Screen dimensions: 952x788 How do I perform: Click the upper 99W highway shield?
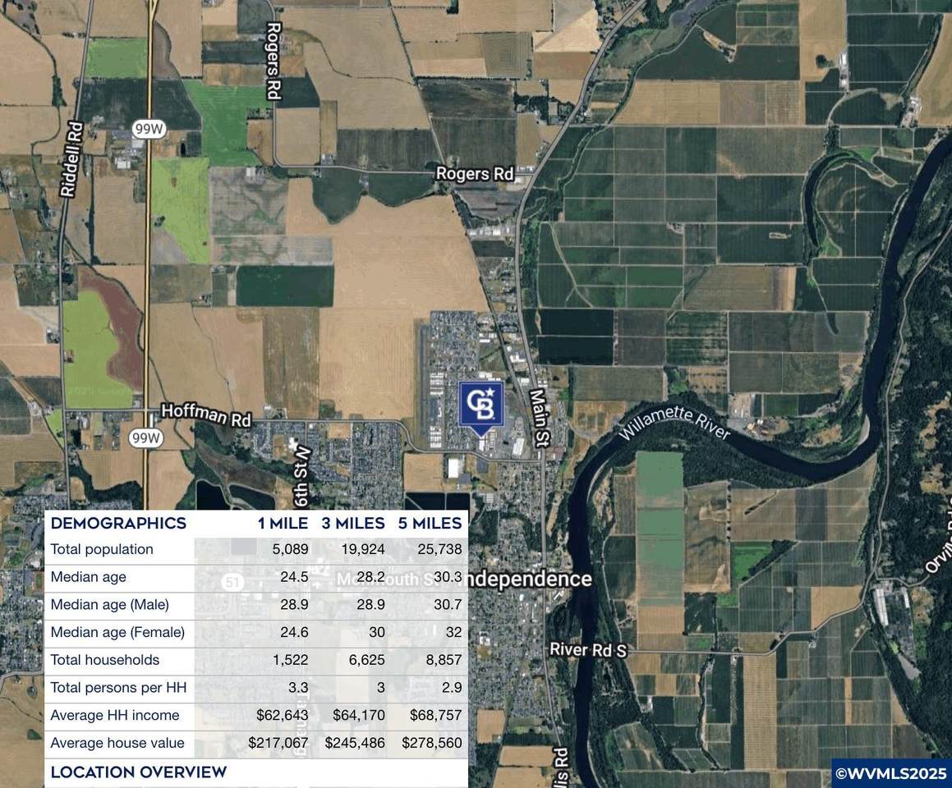(x=149, y=130)
